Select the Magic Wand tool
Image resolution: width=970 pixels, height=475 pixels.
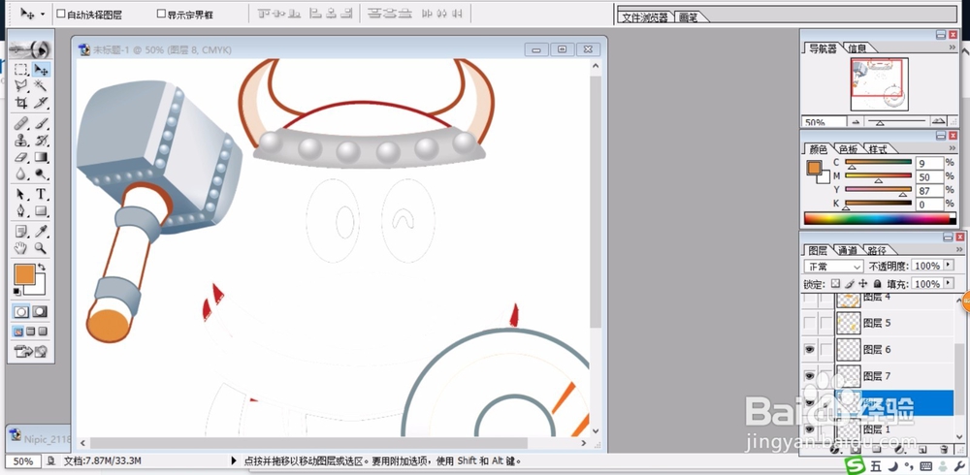point(41,85)
